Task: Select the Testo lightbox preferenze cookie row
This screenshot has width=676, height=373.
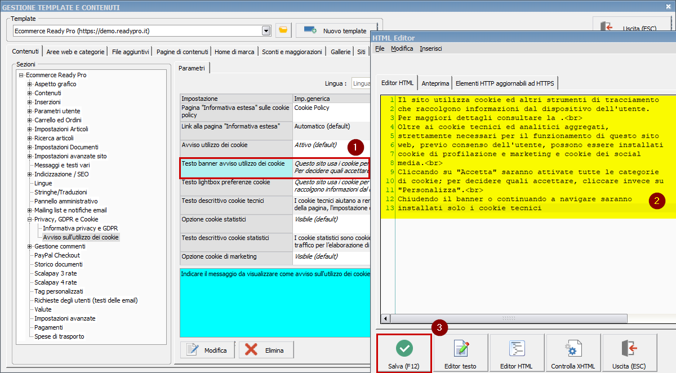Action: click(275, 186)
